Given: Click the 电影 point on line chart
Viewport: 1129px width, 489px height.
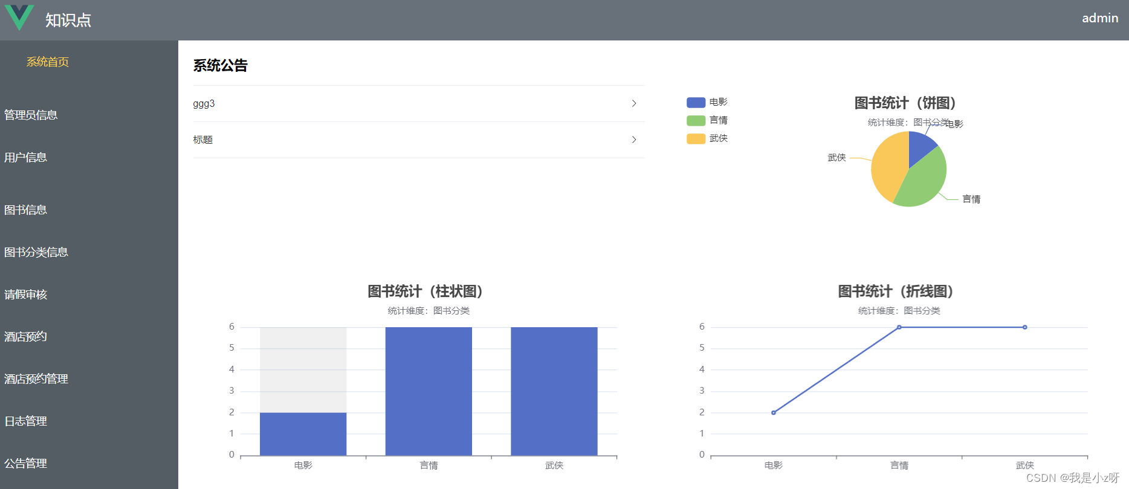Looking at the screenshot, I should coord(774,413).
